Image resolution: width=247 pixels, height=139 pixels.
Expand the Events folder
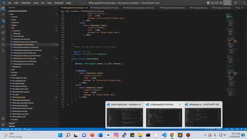click(14, 20)
